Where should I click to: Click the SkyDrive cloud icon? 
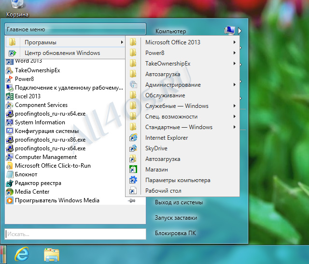click(x=133, y=148)
